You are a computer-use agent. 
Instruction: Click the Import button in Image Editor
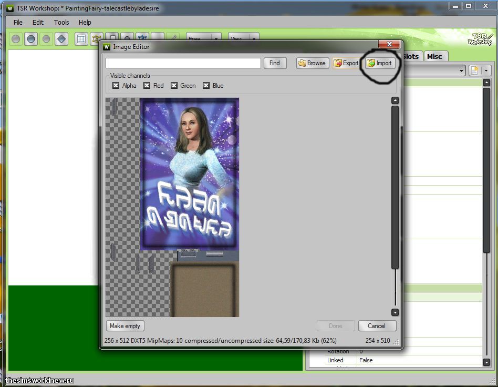[x=379, y=63]
